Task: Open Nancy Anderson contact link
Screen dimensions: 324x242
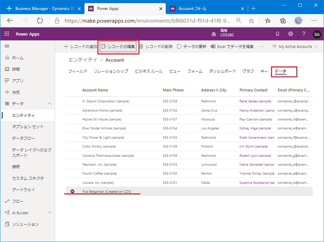Action: [257, 110]
